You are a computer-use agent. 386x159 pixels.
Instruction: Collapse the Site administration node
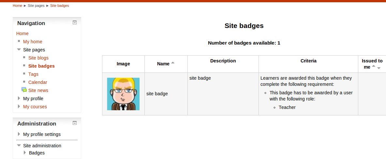(19, 145)
